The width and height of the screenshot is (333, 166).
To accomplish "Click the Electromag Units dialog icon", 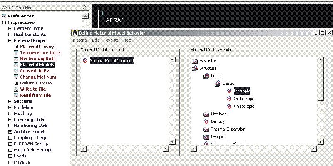I will [x=16, y=59].
